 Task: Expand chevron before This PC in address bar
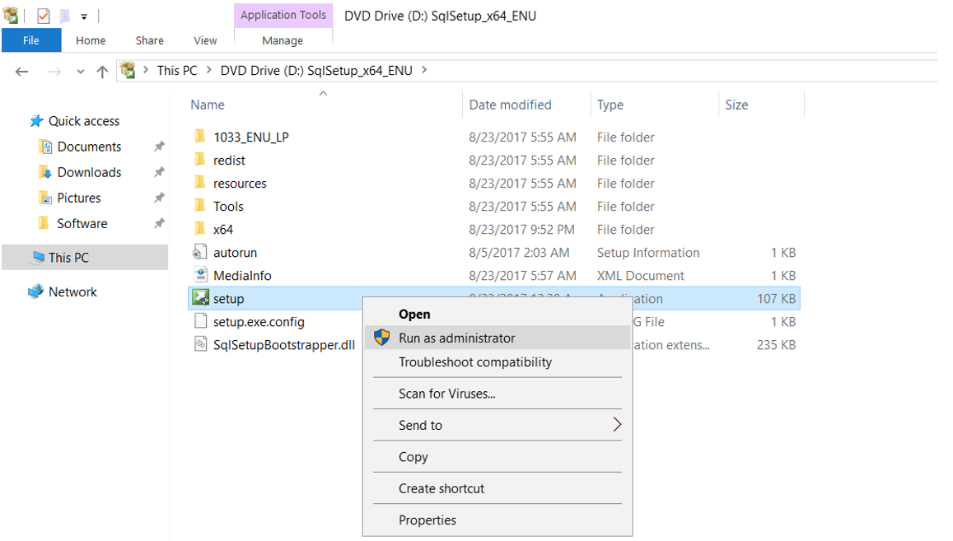tap(146, 70)
